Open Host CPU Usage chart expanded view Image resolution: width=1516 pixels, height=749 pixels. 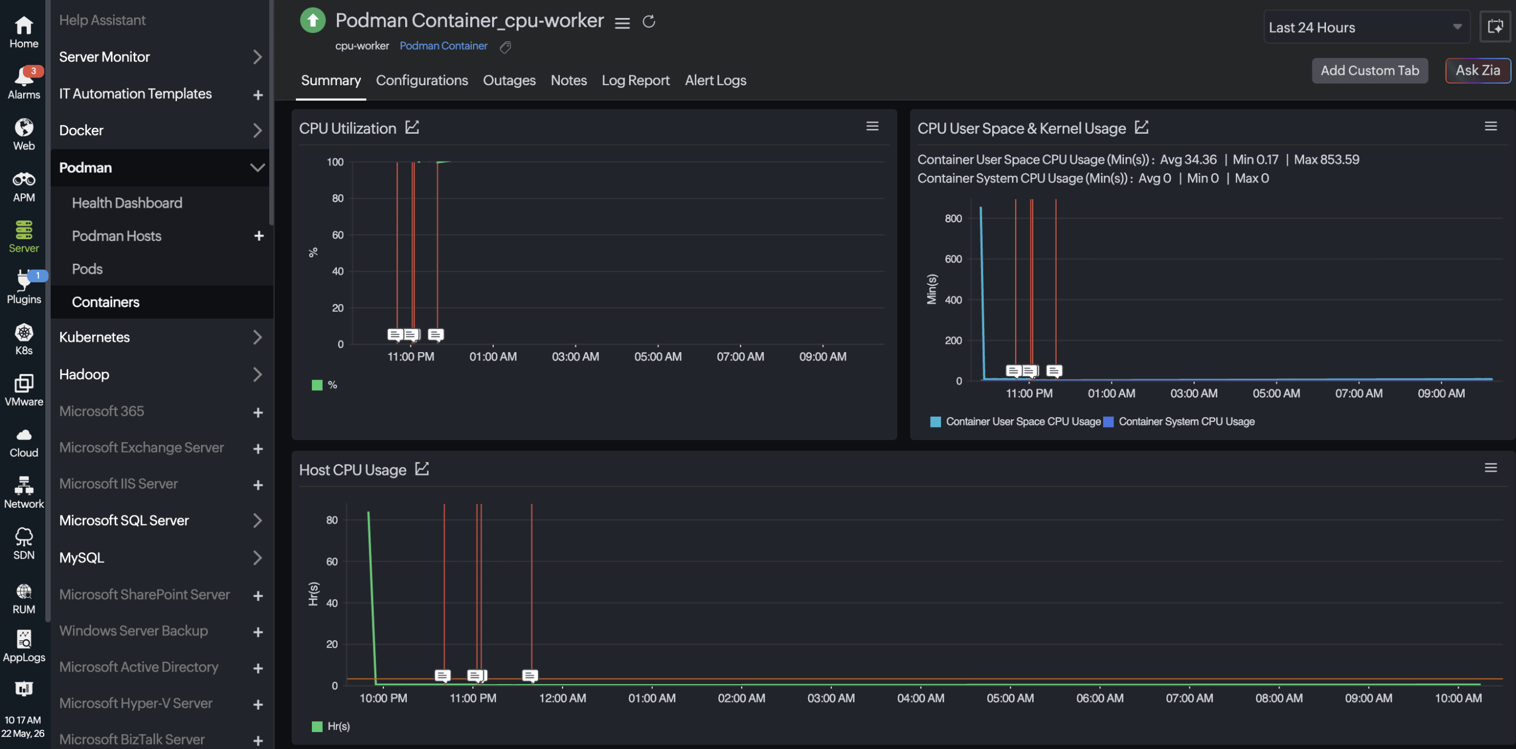pyautogui.click(x=422, y=469)
